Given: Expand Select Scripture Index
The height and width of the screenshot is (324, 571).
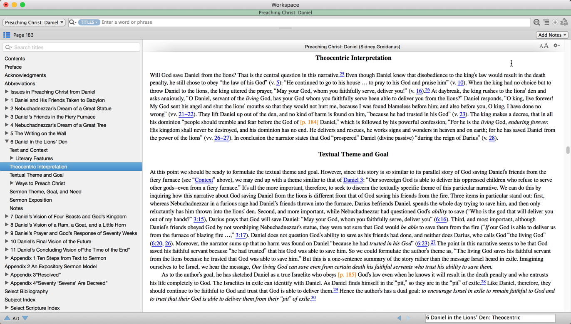Looking at the screenshot, I should click(x=7, y=308).
